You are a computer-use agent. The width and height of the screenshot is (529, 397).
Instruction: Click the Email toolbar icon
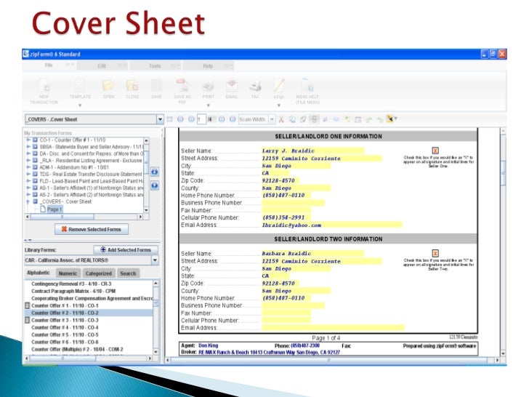[x=232, y=86]
